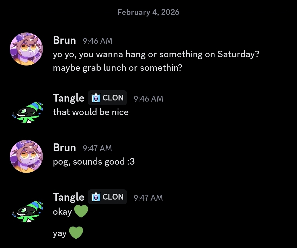
Task: Click the 9:46 AM timestamp beside Brun's name
Action: (x=98, y=41)
